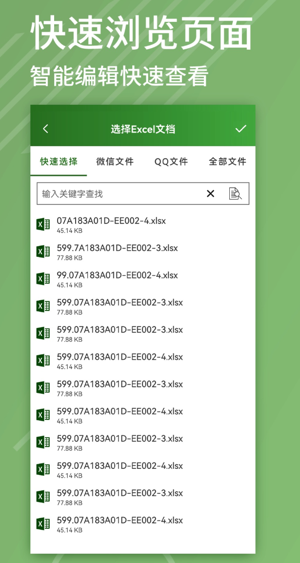
Task: Click the document search icon
Action: coord(235,194)
